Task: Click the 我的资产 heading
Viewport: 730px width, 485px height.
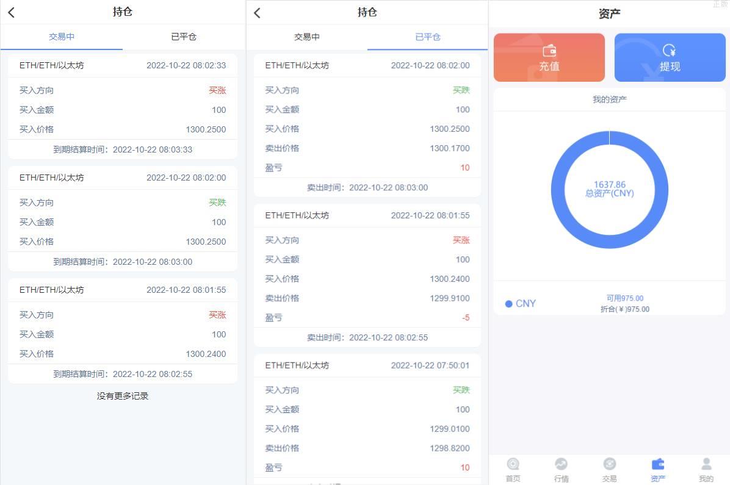Action: click(609, 99)
